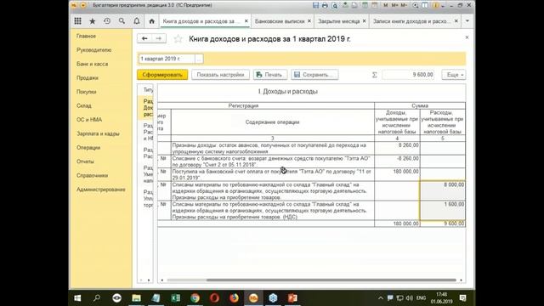Close the Закрытие месяца tab
This screenshot has width=544, height=306.
[x=364, y=21]
